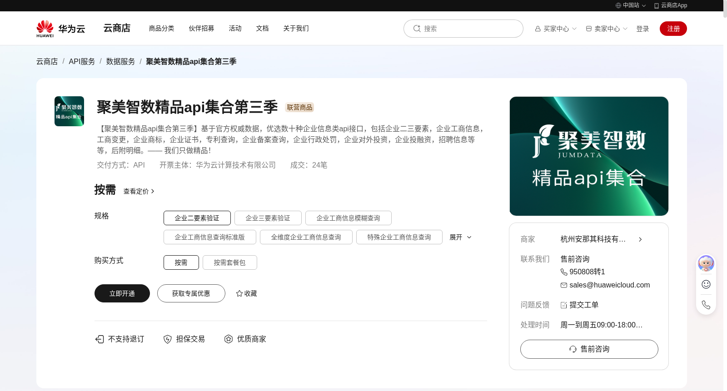Click the phone icon beside 950808转1
This screenshot has height=391, width=727.
pyautogui.click(x=564, y=272)
